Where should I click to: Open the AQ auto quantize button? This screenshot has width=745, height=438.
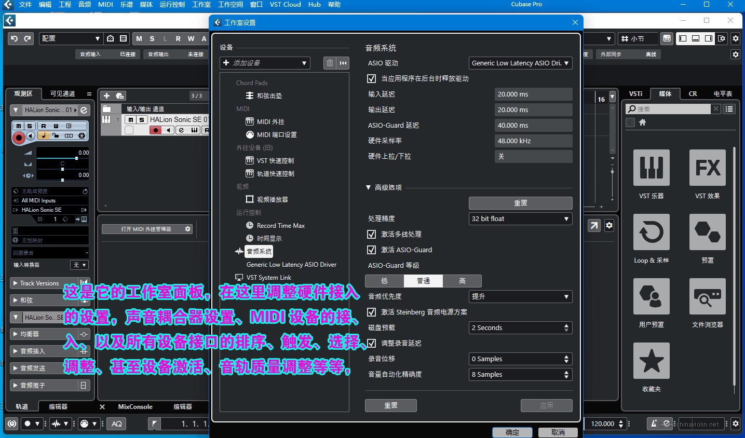pos(117,424)
